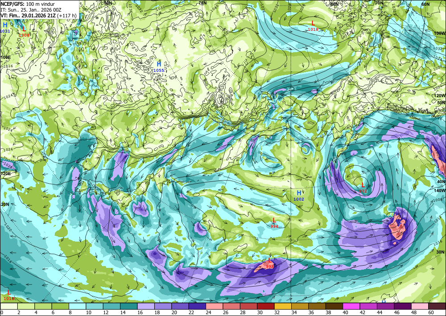
Task: Pick the bright magenta 40–42 legend swatch
Action: [x=351, y=306]
